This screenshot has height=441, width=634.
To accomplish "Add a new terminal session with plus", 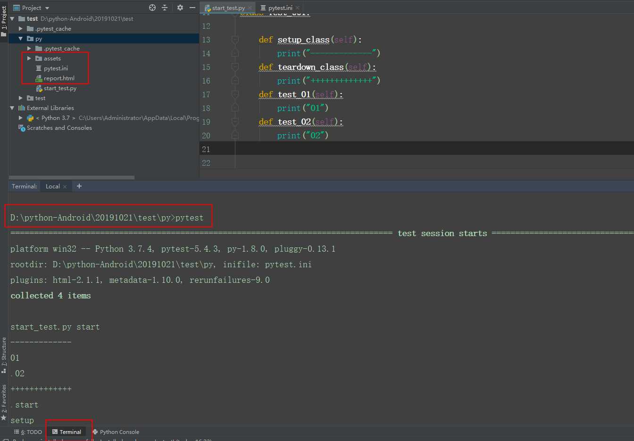I will [x=79, y=186].
